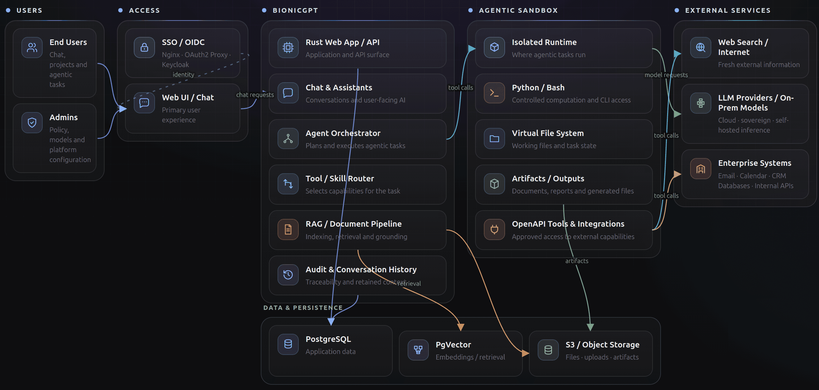The image size is (819, 390).
Task: Select the PostgreSQL database icon
Action: pyautogui.click(x=288, y=344)
